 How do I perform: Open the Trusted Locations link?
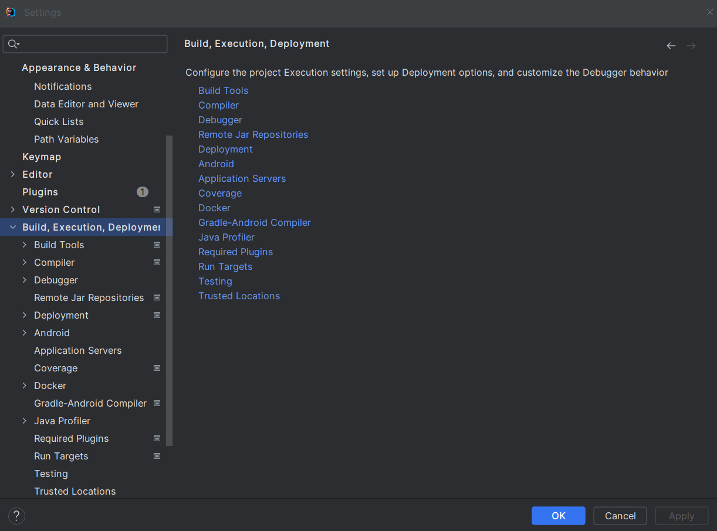tap(239, 296)
